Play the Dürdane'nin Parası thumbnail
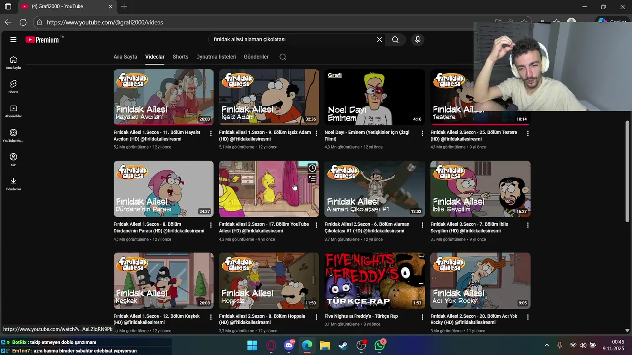632x355 pixels. click(163, 189)
